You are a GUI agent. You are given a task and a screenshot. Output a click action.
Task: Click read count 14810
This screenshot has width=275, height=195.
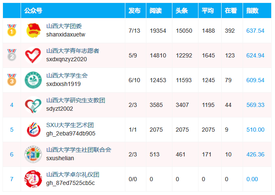[158, 55]
